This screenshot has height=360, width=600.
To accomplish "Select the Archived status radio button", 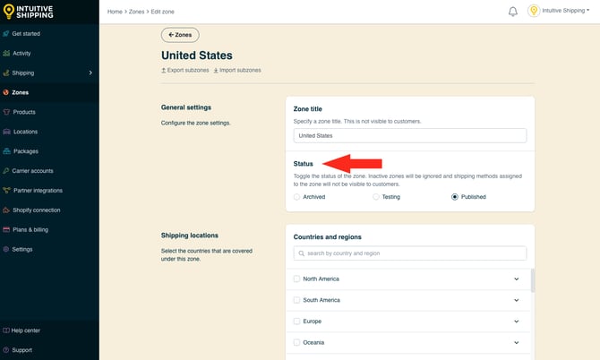I will [x=296, y=197].
